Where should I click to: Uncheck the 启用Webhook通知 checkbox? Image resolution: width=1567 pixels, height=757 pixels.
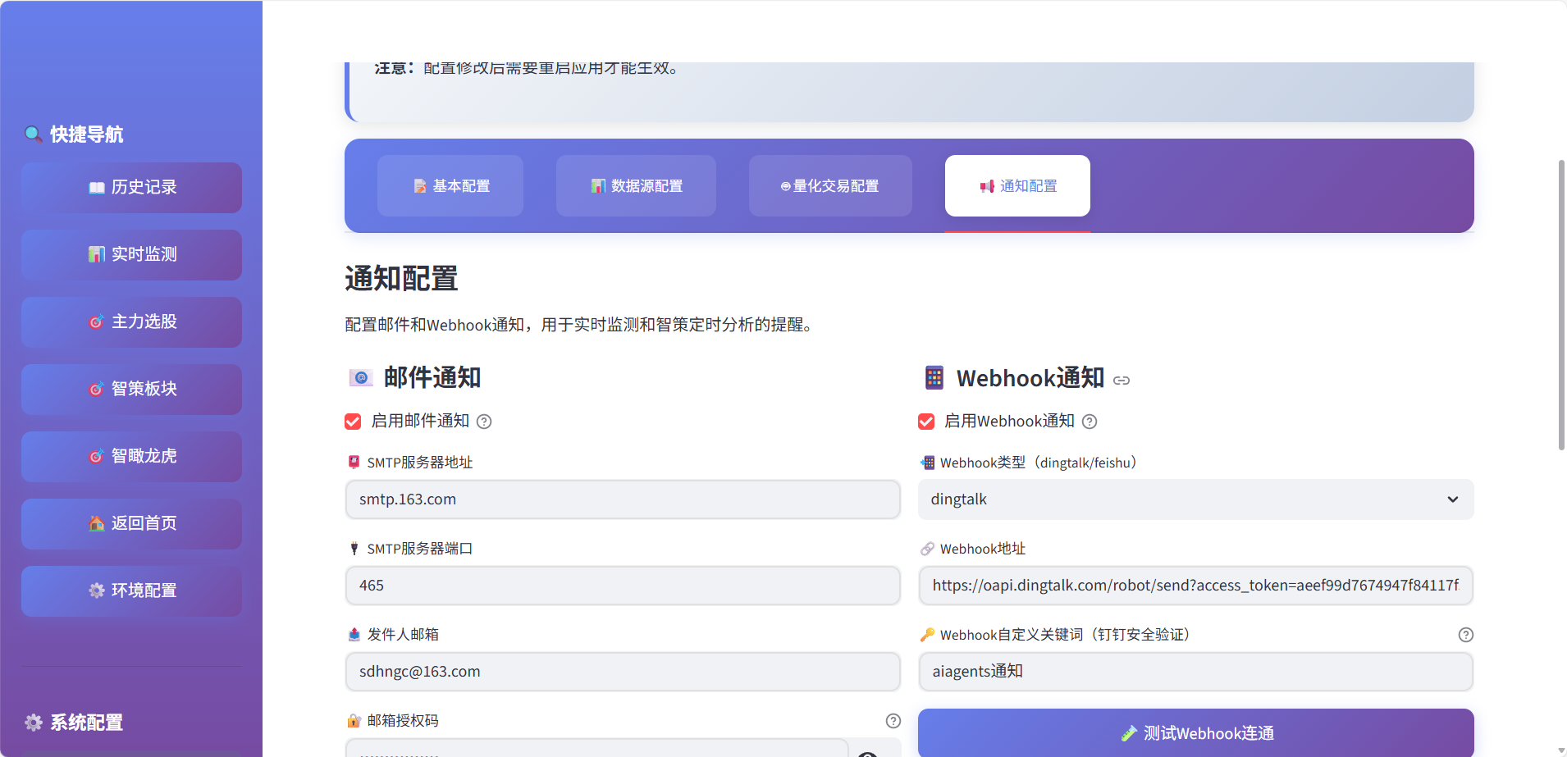point(926,422)
